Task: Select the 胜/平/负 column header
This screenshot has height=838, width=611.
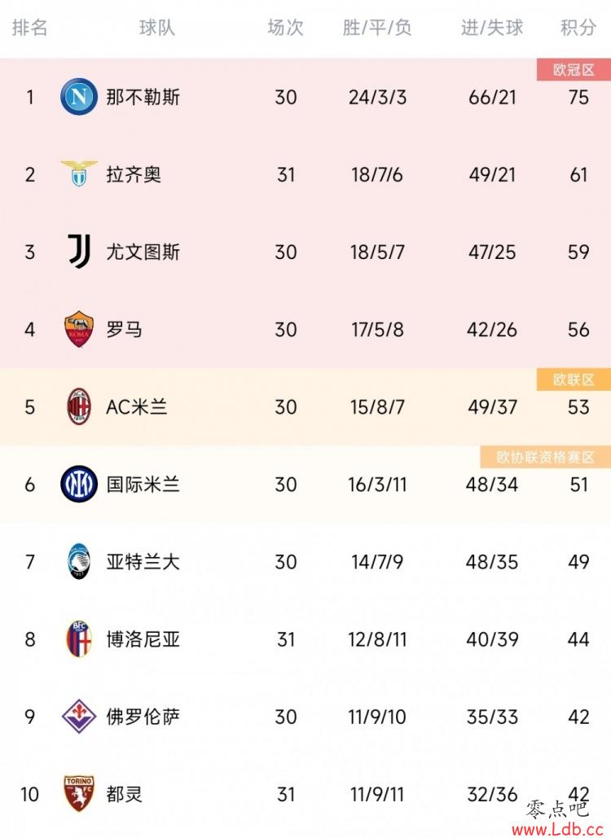Action: [x=377, y=27]
